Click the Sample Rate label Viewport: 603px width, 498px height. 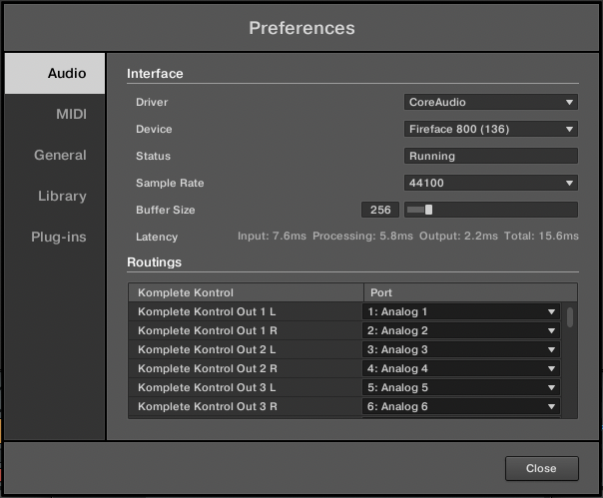pyautogui.click(x=170, y=183)
